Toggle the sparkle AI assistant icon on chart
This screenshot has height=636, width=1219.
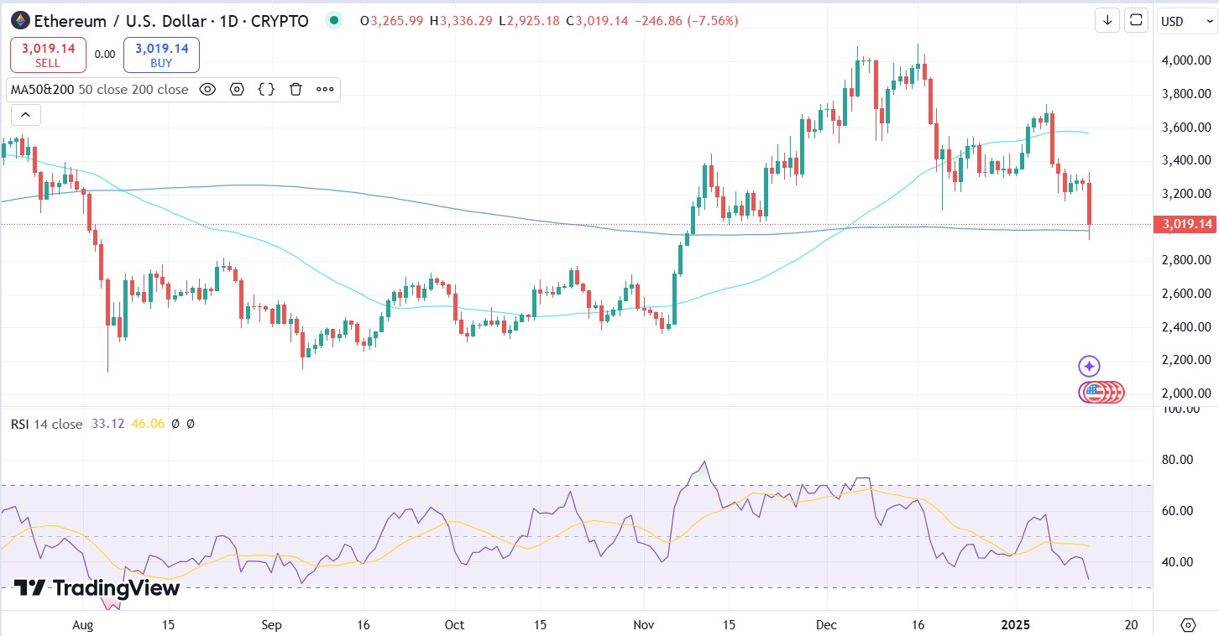(x=1088, y=366)
